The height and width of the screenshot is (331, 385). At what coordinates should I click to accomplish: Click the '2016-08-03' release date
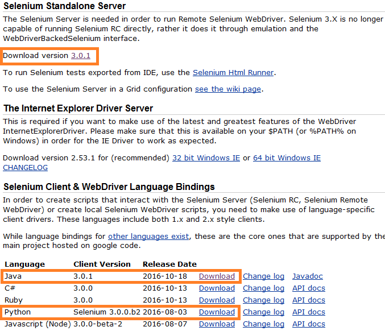tap(165, 312)
